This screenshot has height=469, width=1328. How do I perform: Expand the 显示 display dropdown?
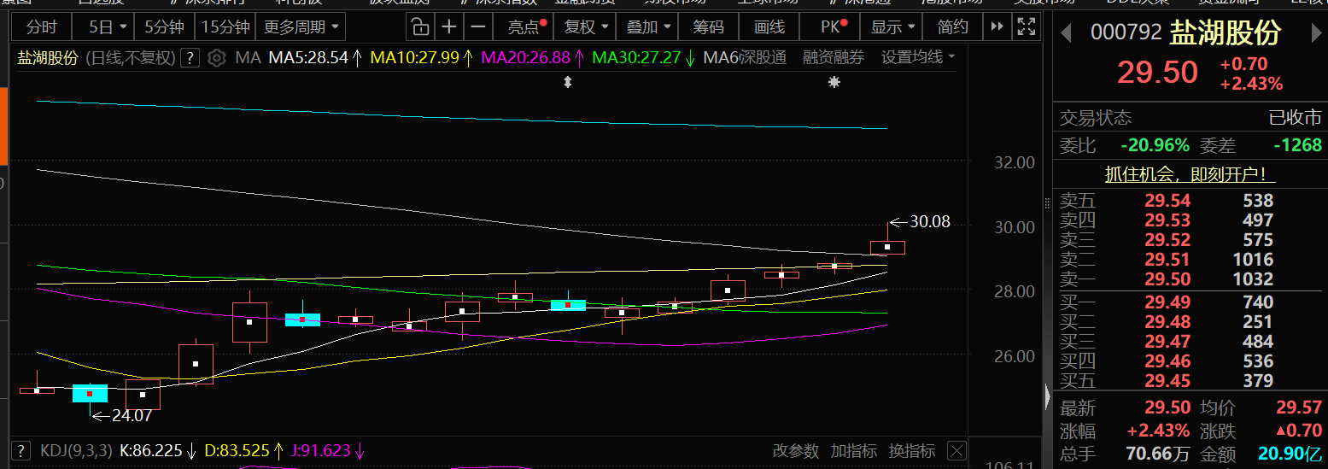(892, 27)
